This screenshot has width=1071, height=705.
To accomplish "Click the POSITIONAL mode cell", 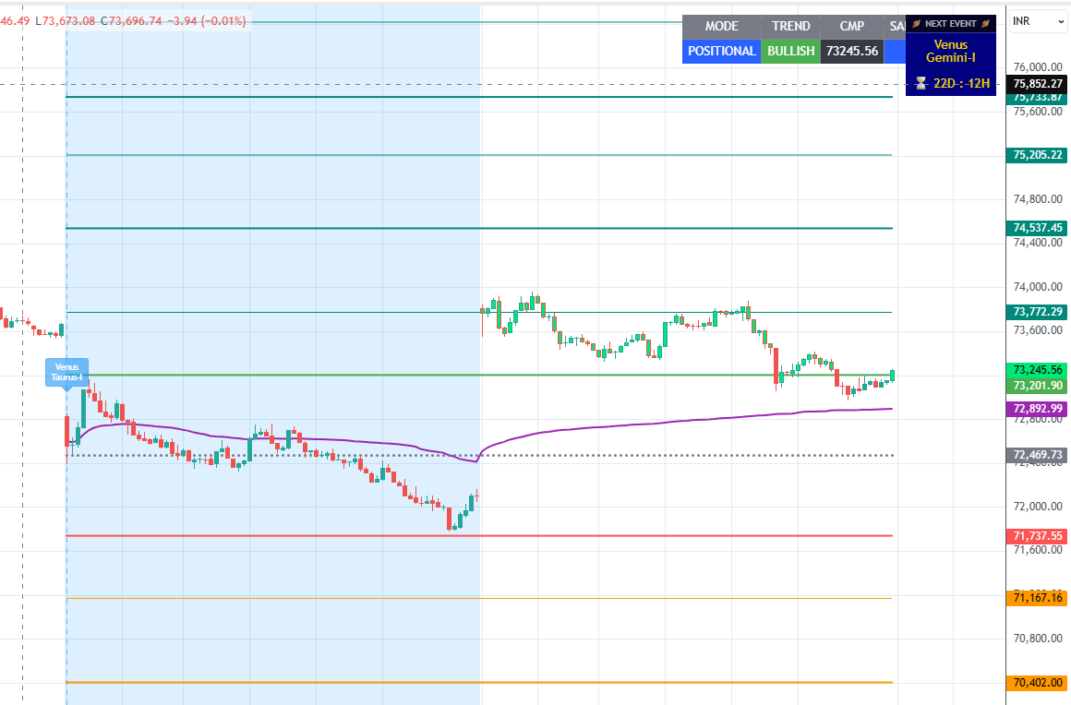I will coord(721,51).
